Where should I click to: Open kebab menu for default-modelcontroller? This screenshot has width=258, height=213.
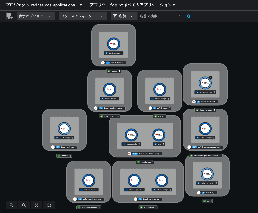pos(103,199)
